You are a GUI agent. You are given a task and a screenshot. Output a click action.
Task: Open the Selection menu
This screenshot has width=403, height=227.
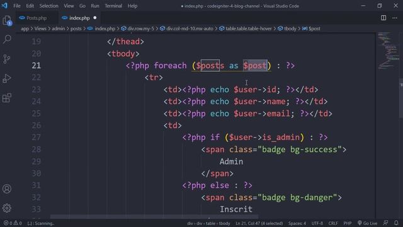[x=49, y=6]
